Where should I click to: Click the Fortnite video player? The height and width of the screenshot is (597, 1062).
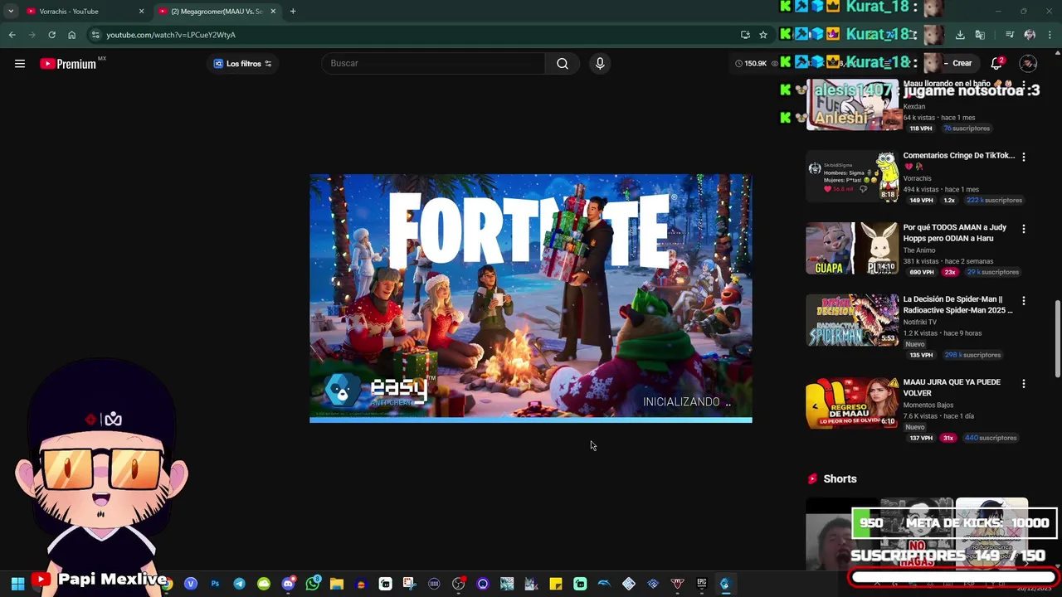[531, 298]
